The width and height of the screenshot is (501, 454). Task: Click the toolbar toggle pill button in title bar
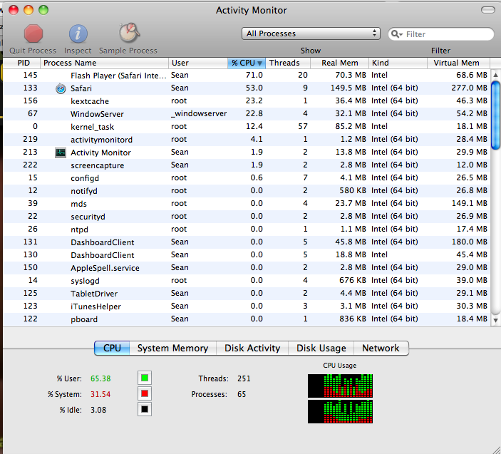tap(488, 10)
